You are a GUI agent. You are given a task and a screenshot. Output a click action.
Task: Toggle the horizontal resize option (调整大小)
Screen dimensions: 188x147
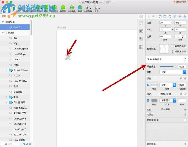(x=172, y=46)
